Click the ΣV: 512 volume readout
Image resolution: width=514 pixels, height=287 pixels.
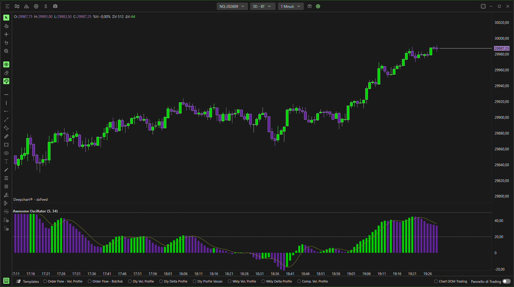coord(118,17)
